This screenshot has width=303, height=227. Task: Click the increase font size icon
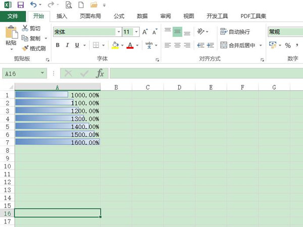click(145, 32)
